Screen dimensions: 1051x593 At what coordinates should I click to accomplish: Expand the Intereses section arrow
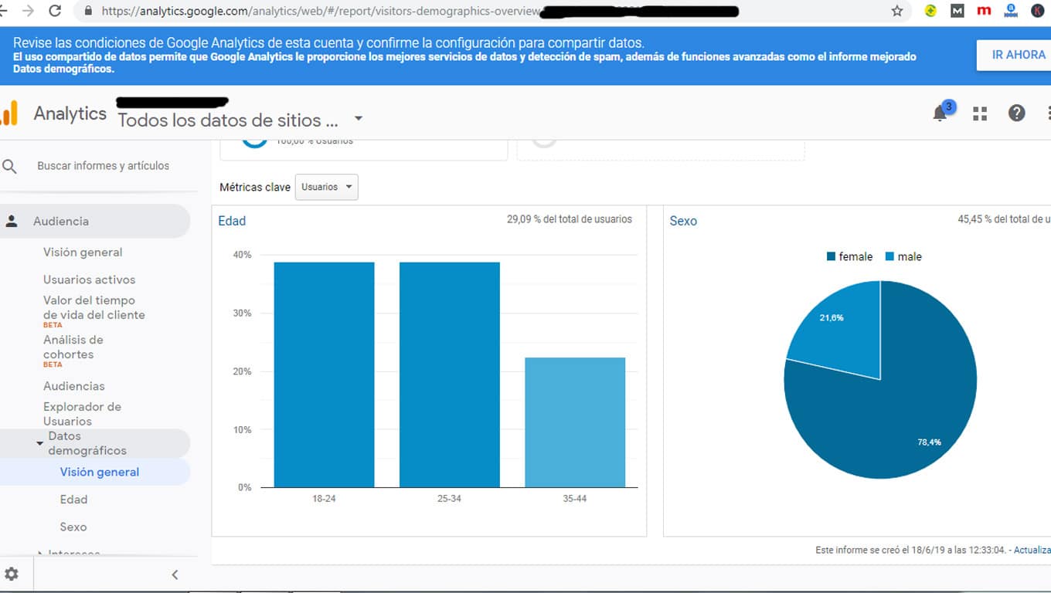(40, 553)
